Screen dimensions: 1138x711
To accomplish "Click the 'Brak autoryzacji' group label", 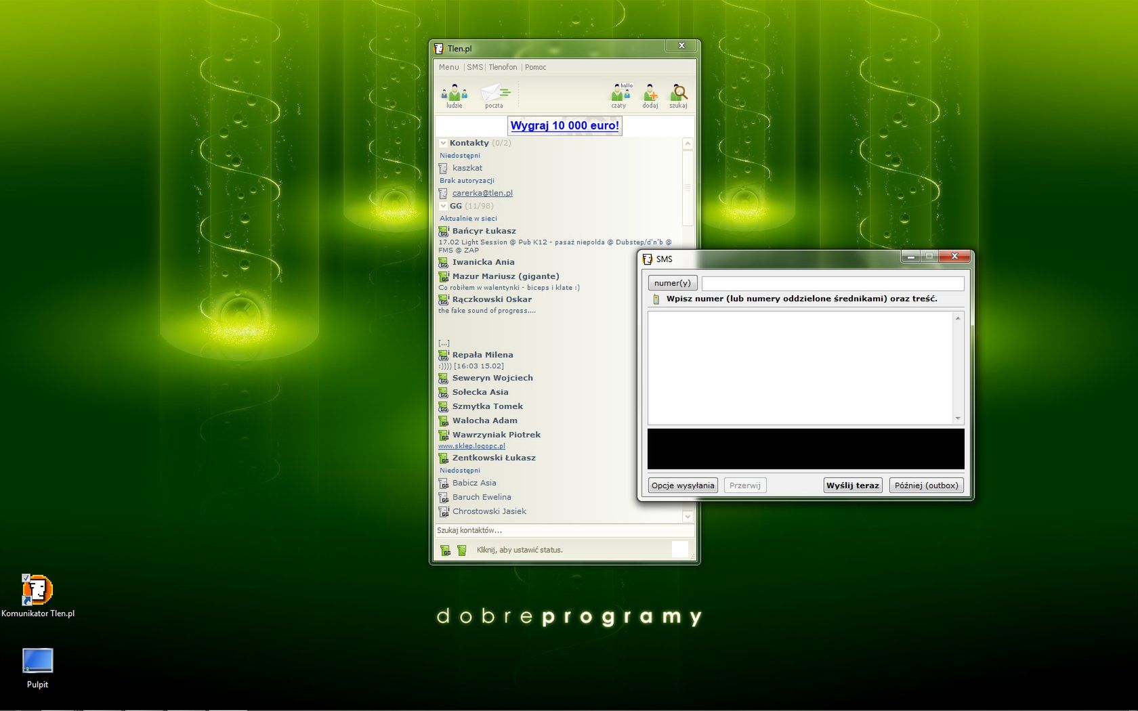I will (x=467, y=181).
